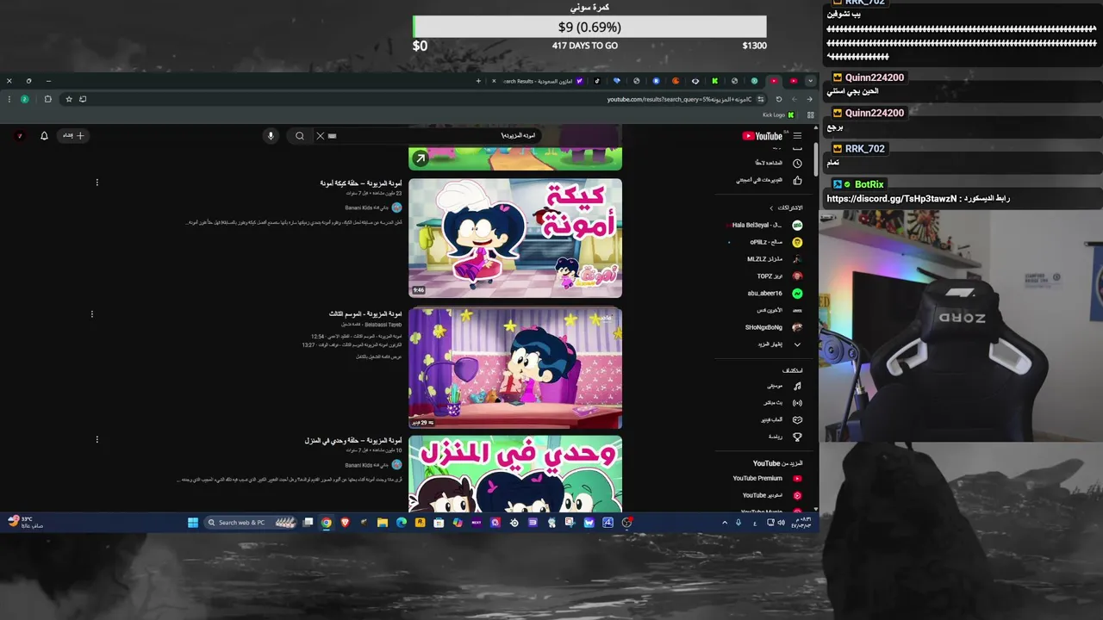Clear the YouTube search box text
The height and width of the screenshot is (620, 1103).
(320, 136)
